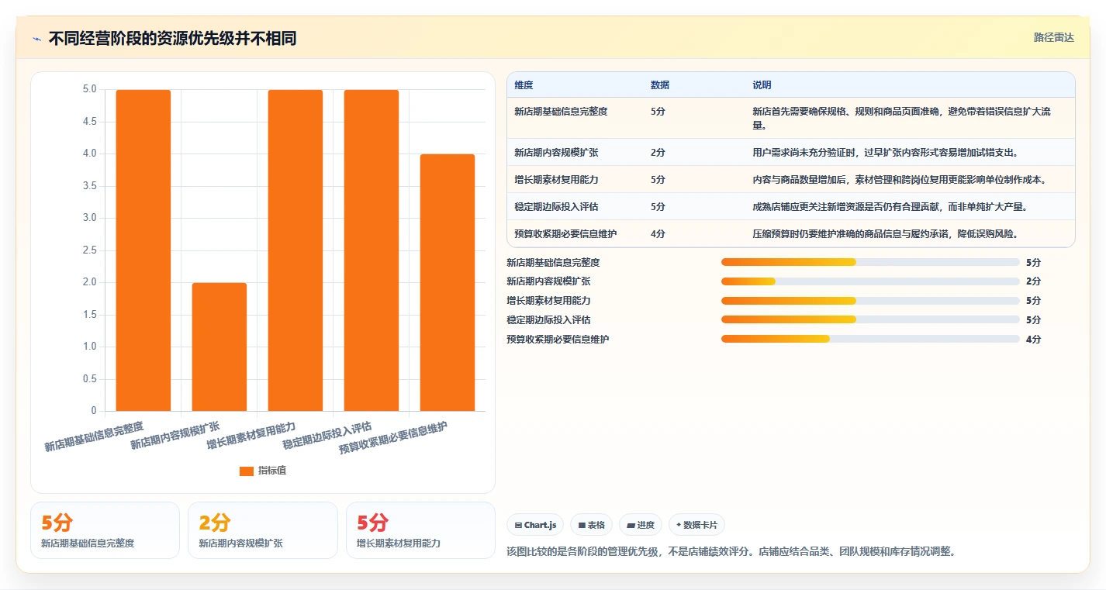Click the description starting 用户需求尚未充分验证时
1106x590 pixels.
click(885, 153)
